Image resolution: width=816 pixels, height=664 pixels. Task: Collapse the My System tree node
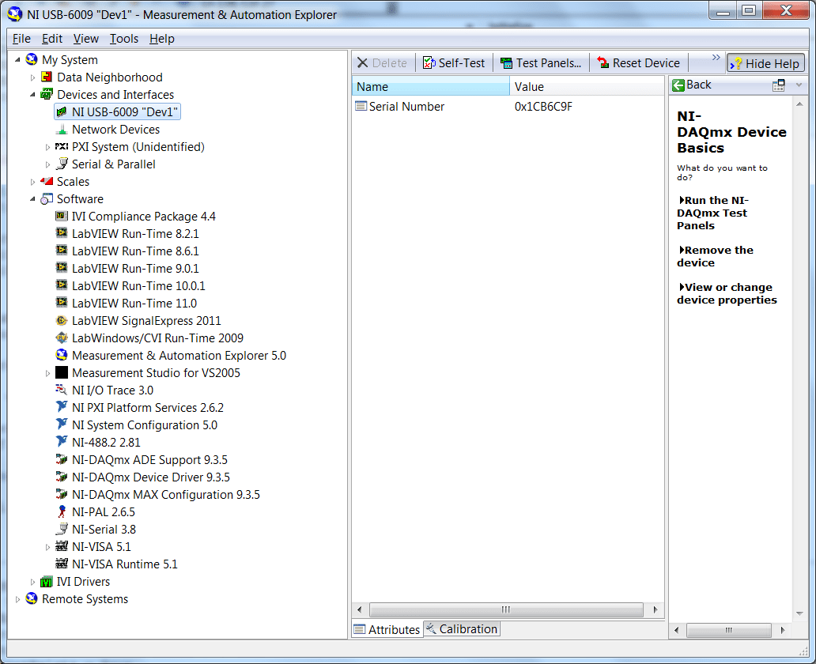click(x=17, y=60)
